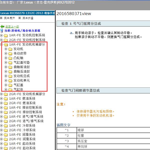Select the 发动机总成 tree label
The height and width of the screenshot is (150, 150).
(x=21, y=76)
